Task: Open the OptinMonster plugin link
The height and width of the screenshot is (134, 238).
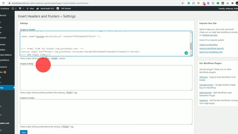Action: coord(205,93)
